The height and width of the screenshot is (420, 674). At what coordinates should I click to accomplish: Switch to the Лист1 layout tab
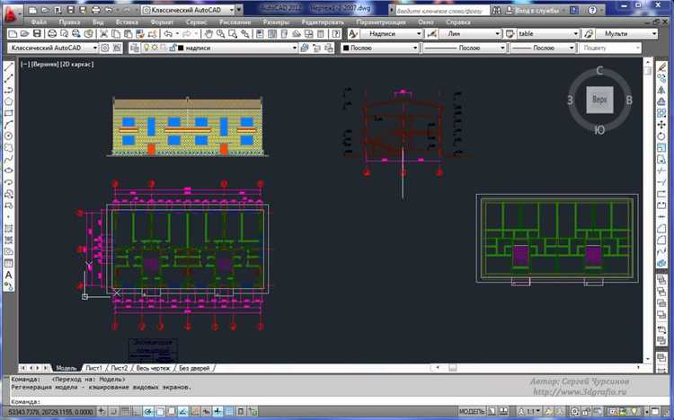tap(93, 369)
